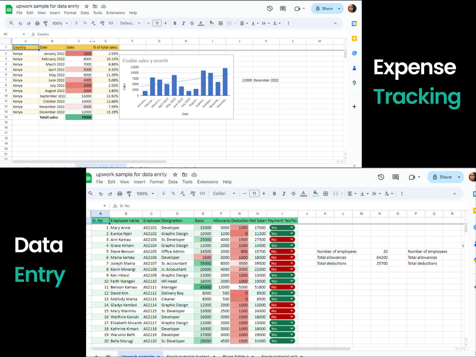Toggle bold in bottom window toolbar
The width and height of the screenshot is (476, 357).
tap(274, 193)
